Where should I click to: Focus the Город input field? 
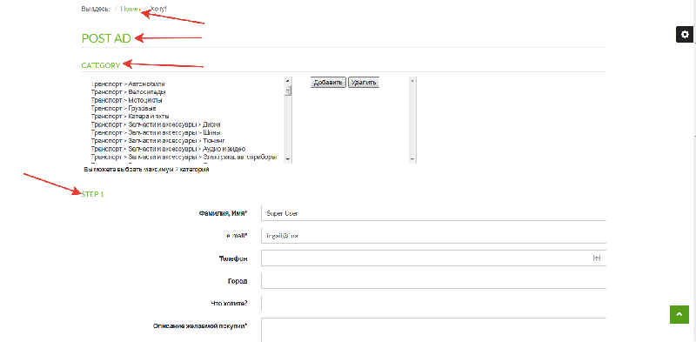click(x=433, y=281)
